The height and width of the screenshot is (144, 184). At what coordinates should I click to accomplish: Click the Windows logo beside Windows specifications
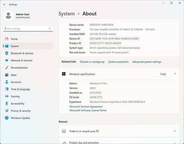tap(64, 74)
